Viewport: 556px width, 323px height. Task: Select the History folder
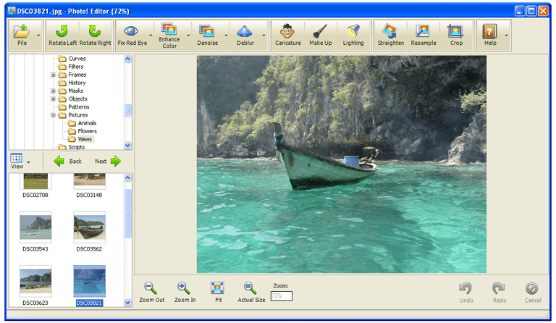72,83
